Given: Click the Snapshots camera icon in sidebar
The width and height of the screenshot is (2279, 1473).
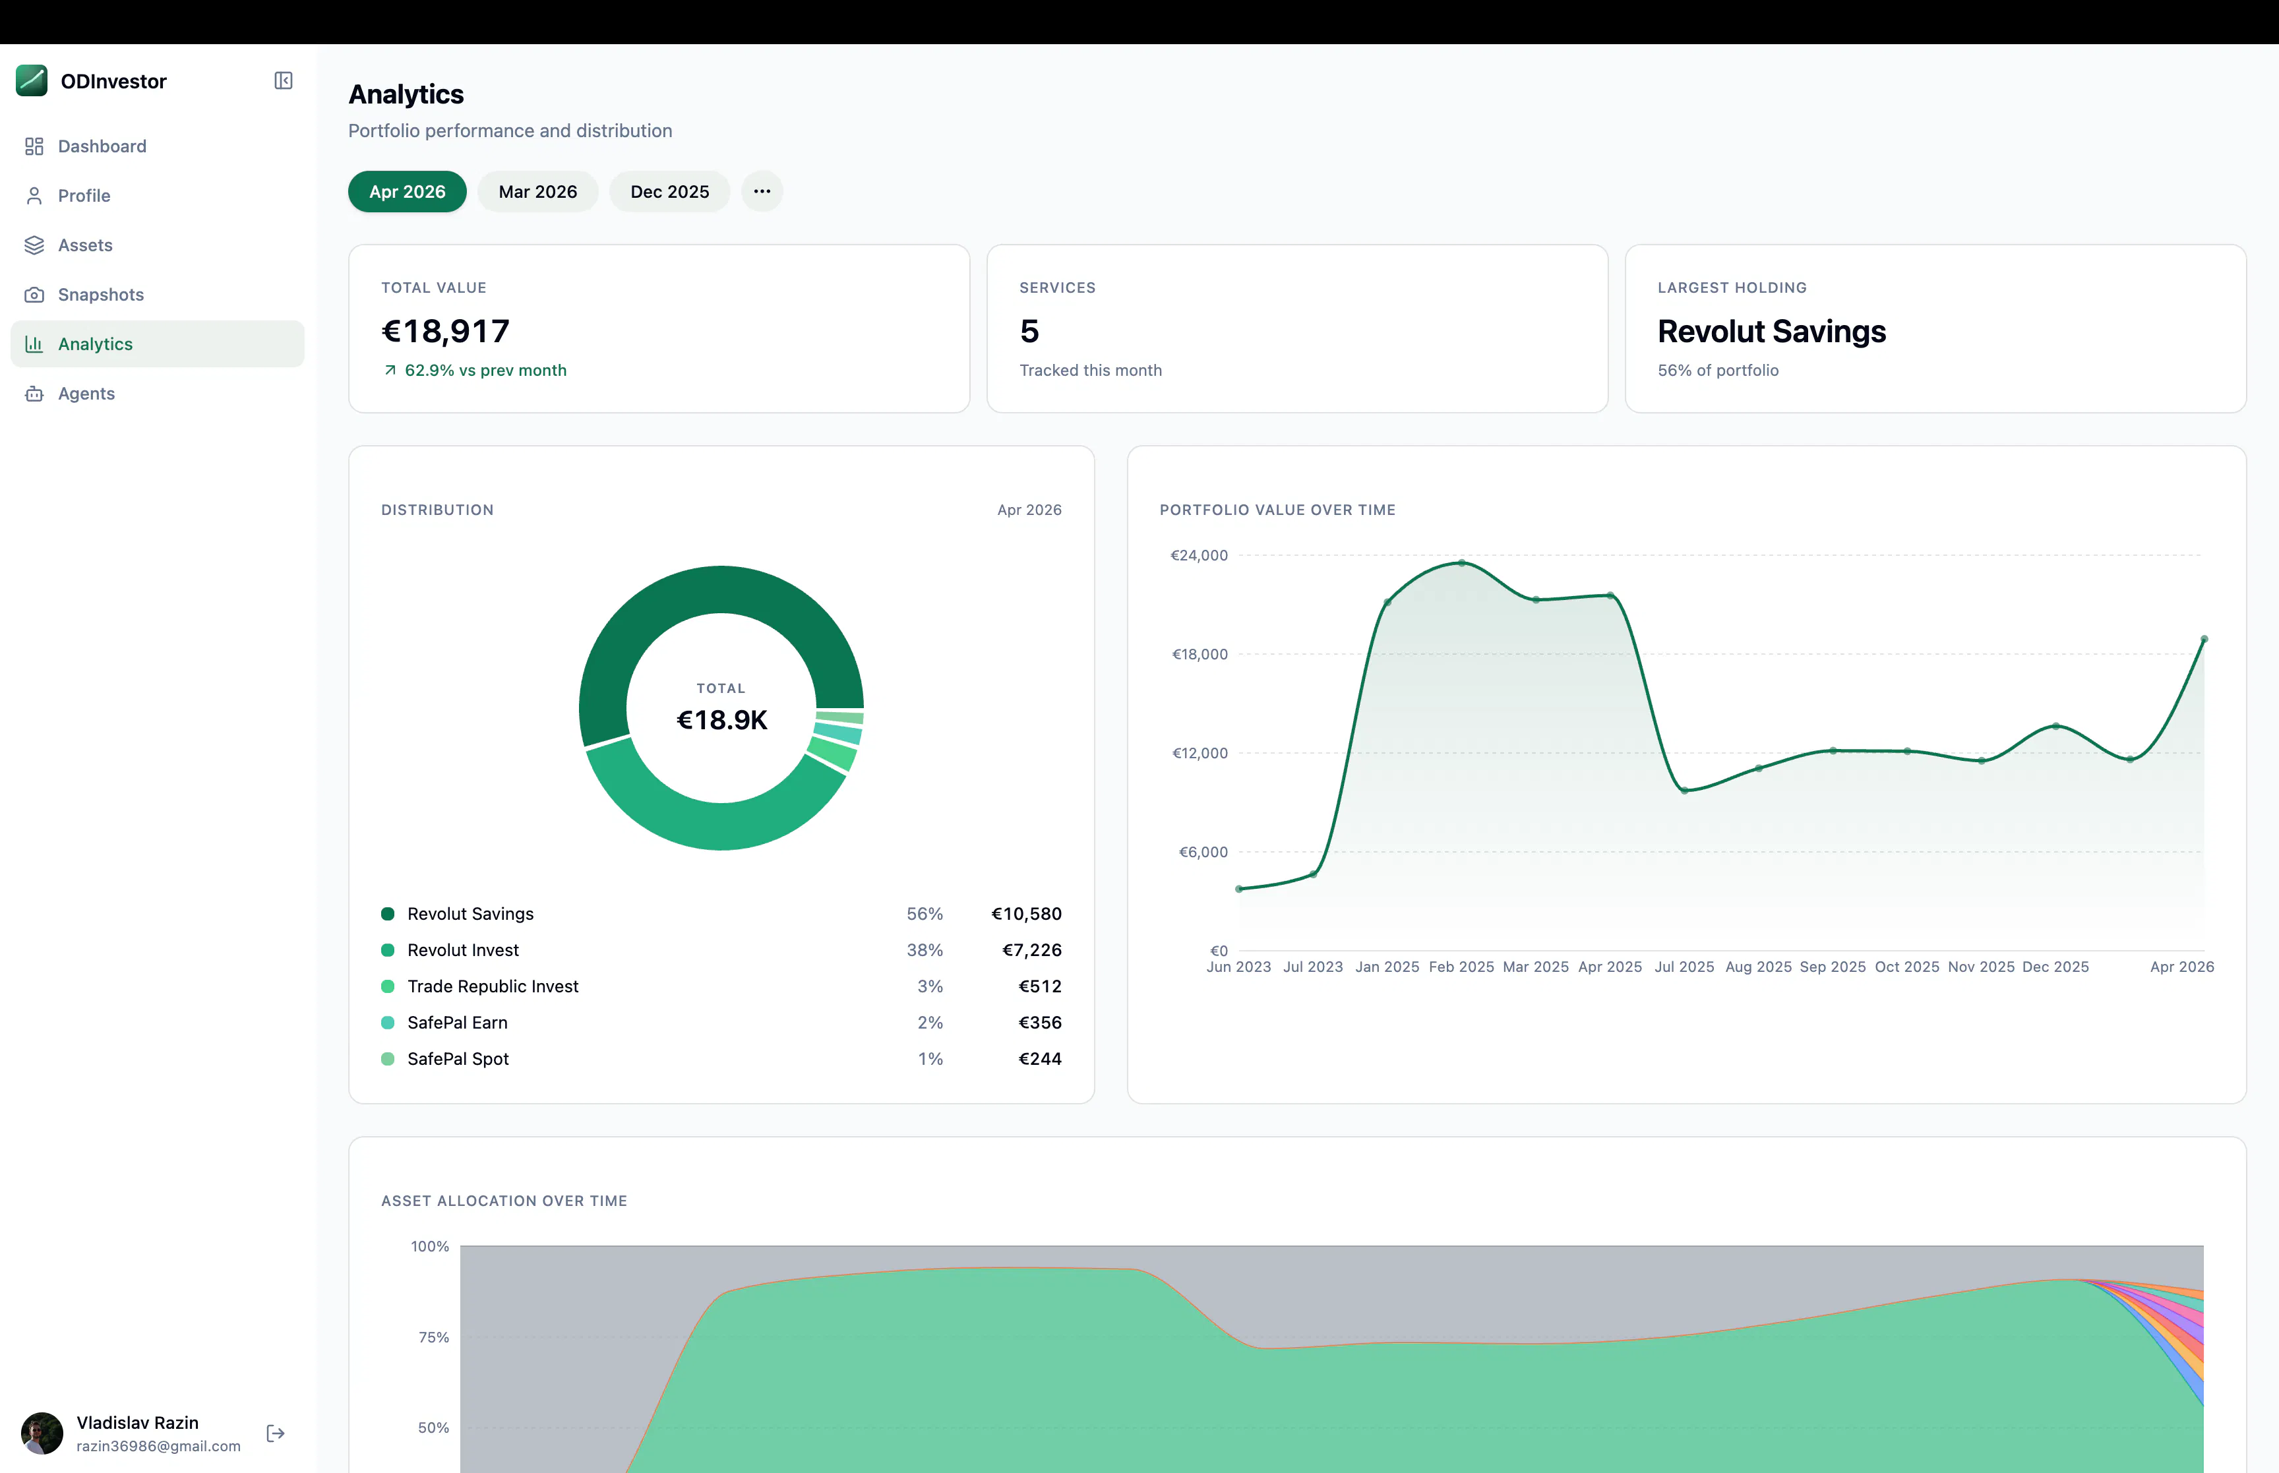Looking at the screenshot, I should tap(34, 295).
